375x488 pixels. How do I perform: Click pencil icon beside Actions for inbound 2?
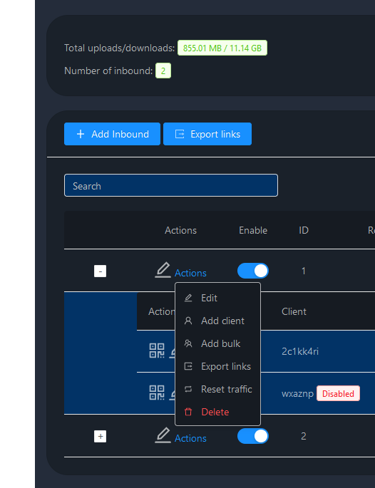point(163,435)
